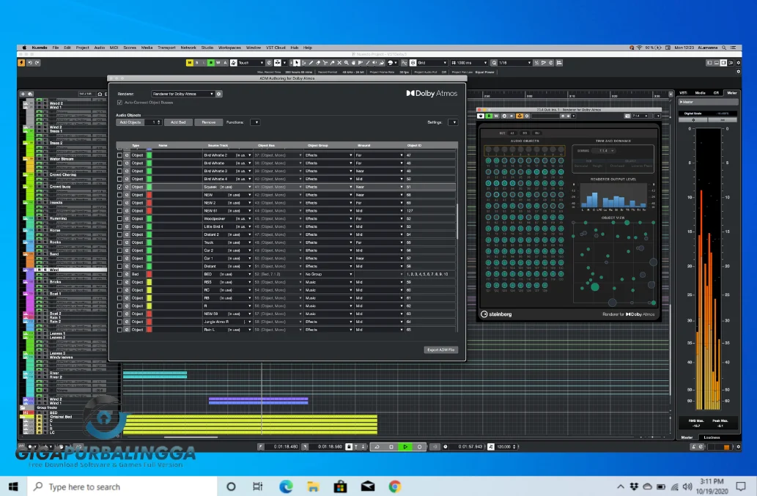The height and width of the screenshot is (496, 757).
Task: Click the undo arrow in the toolbar
Action: (31, 63)
